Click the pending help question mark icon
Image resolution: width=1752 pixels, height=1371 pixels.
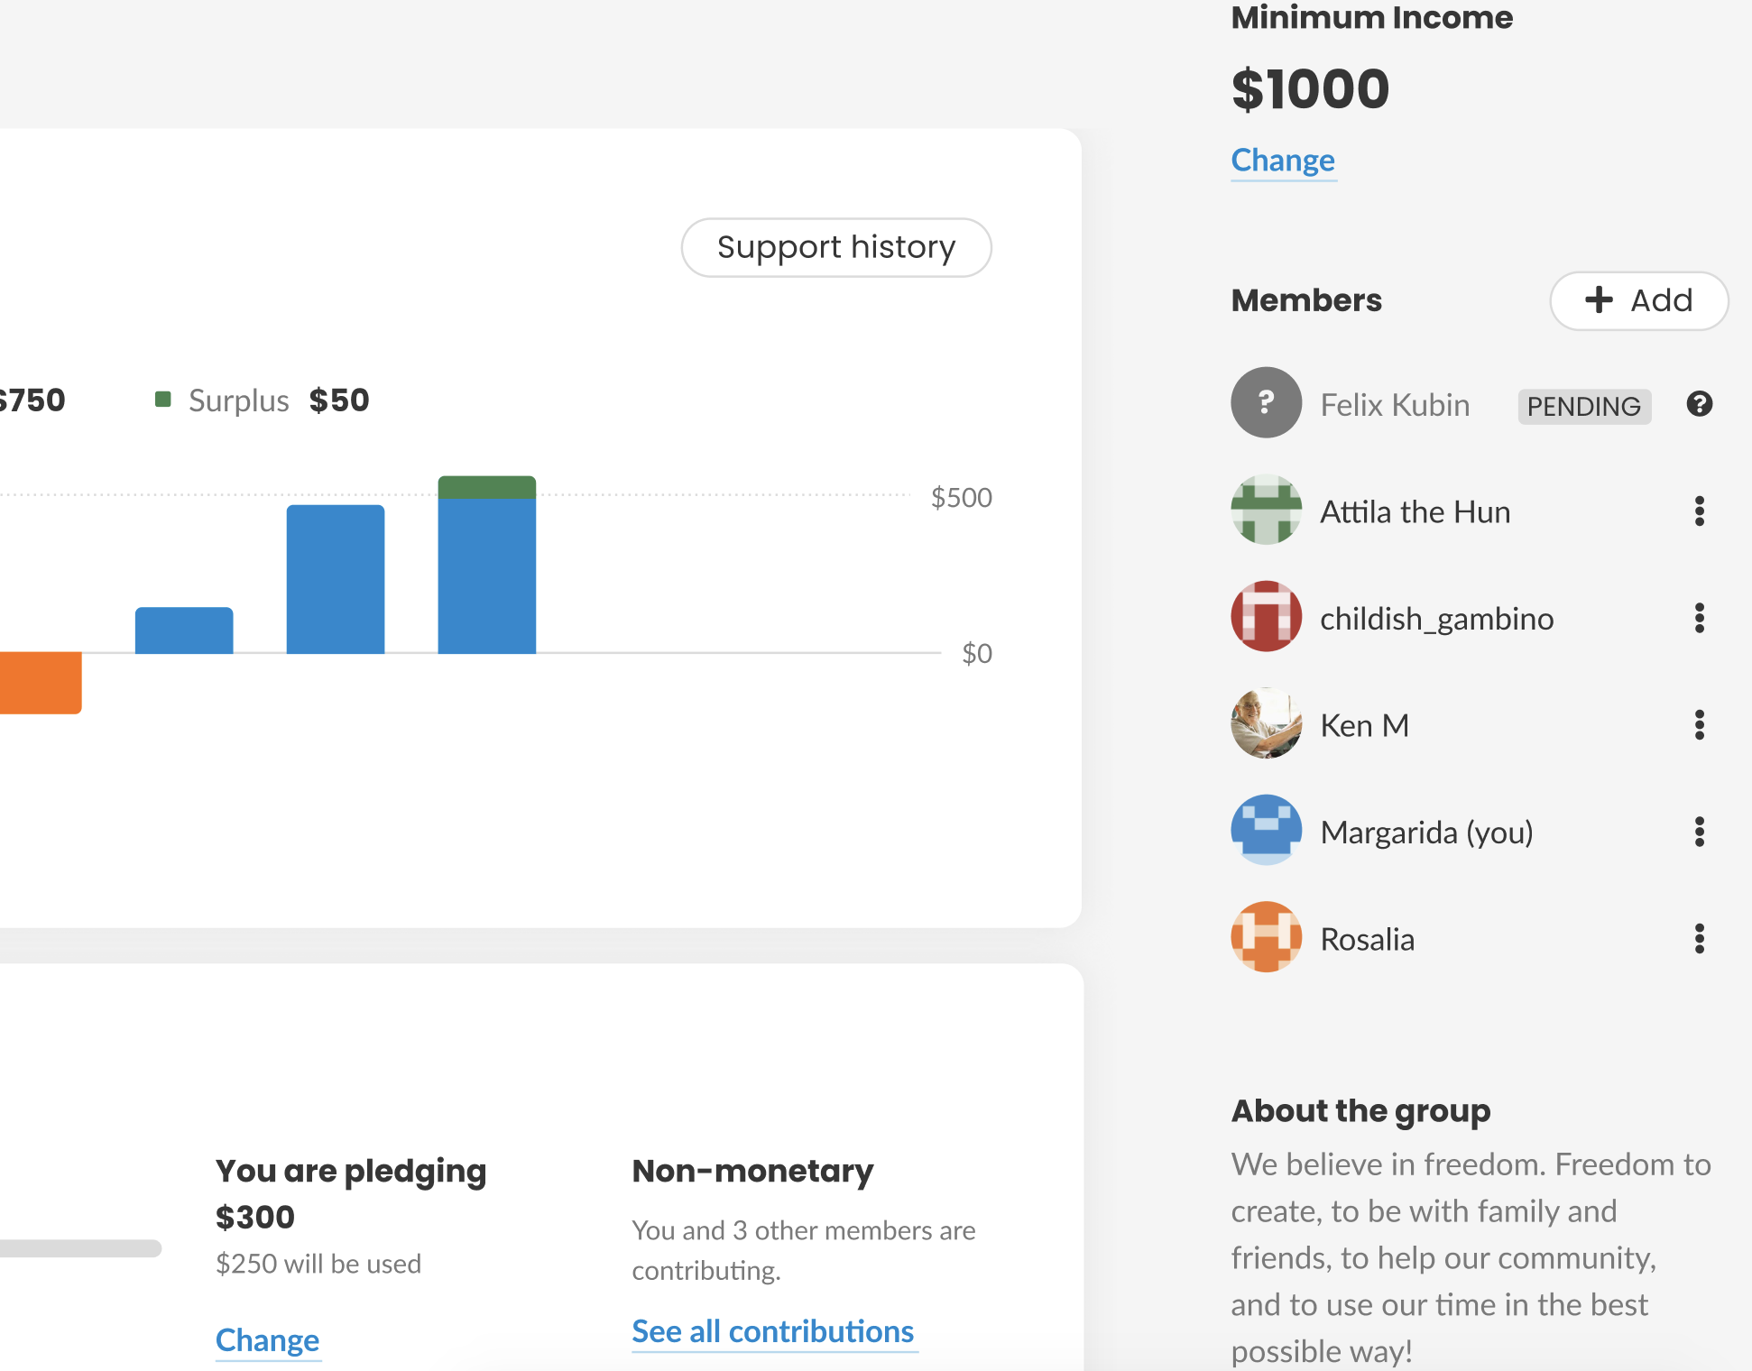[1699, 404]
